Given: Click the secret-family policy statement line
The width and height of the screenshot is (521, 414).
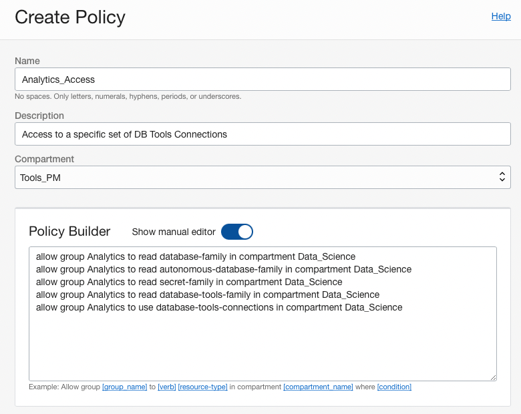Looking at the screenshot, I should [x=188, y=282].
